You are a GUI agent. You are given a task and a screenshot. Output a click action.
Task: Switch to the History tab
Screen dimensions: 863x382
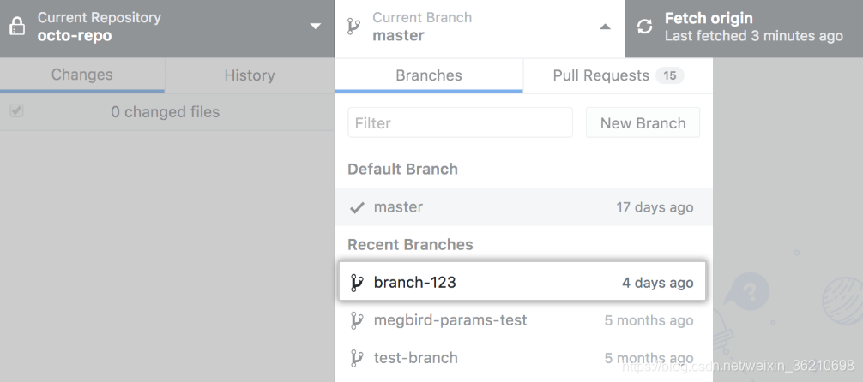coord(250,75)
